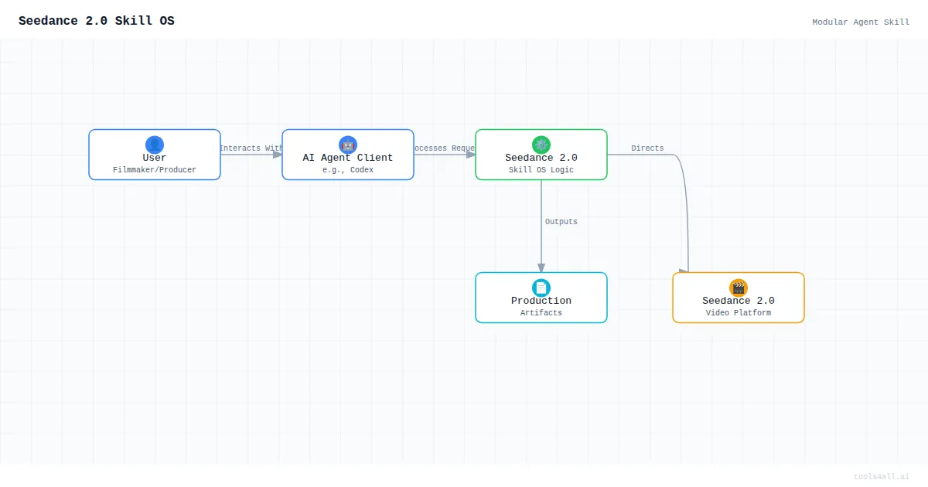Click the 'Modular Agent Skill' header text

(x=861, y=22)
